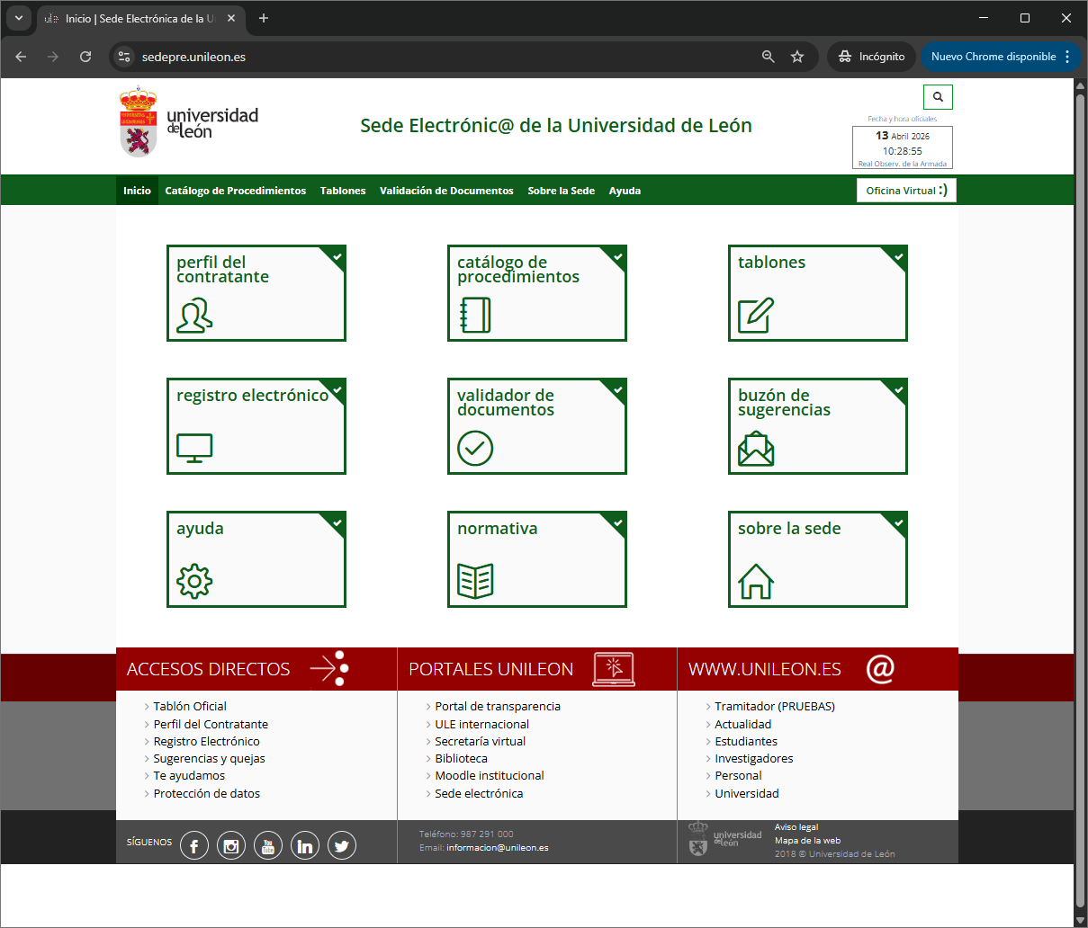The height and width of the screenshot is (928, 1088).
Task: Click the registro electrónico monitor icon
Action: tap(194, 448)
